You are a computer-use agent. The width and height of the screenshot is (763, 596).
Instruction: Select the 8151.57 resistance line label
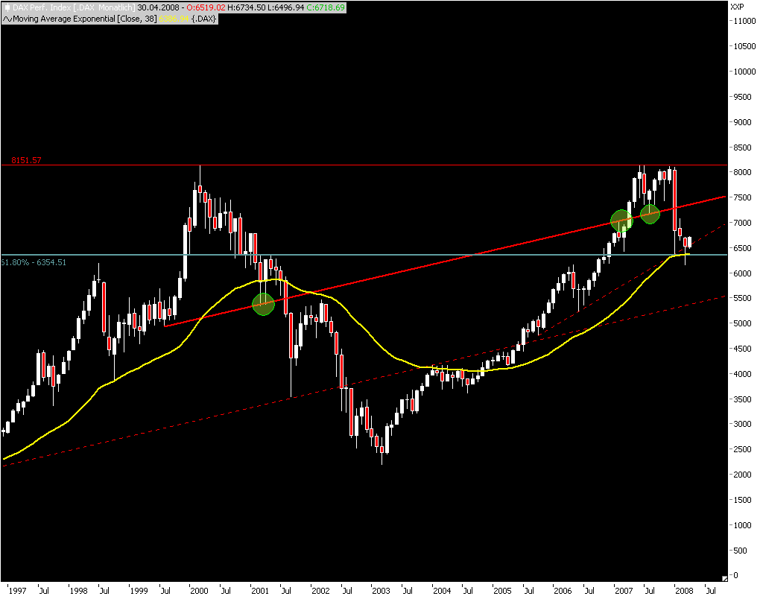point(26,160)
